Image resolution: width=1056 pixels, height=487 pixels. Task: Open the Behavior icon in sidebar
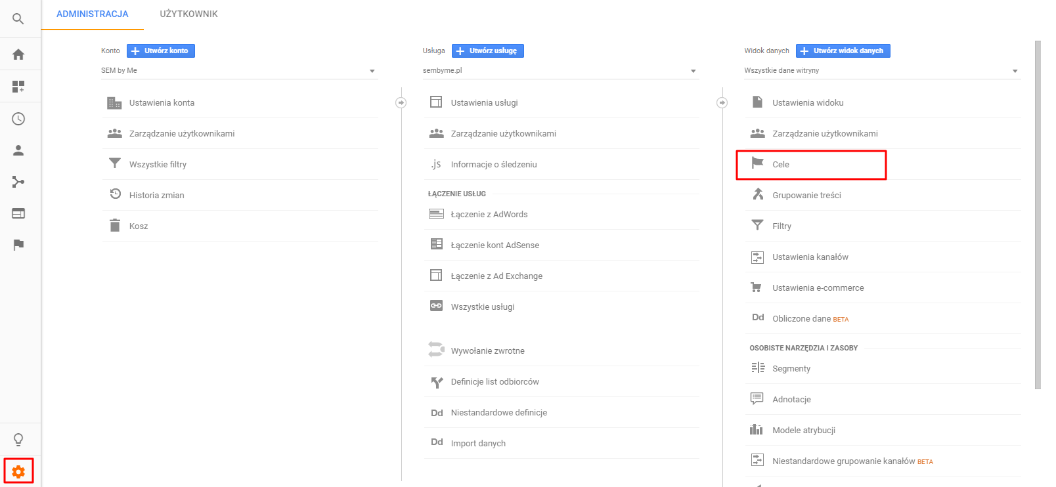(x=18, y=213)
